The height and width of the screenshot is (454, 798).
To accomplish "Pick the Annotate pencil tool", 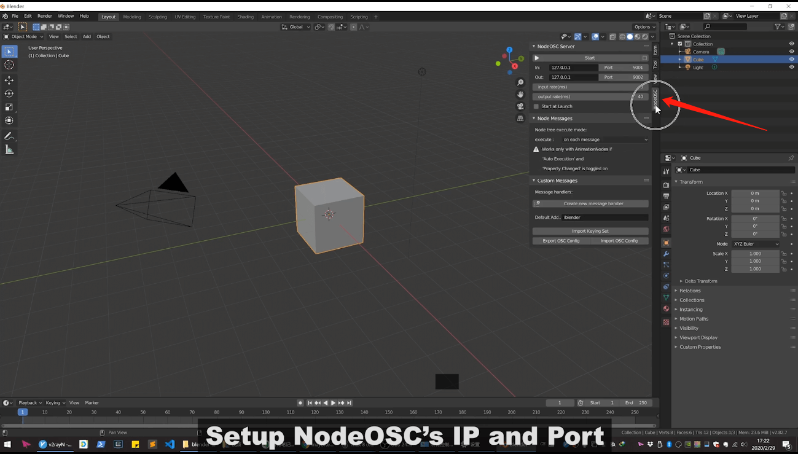I will tap(9, 136).
